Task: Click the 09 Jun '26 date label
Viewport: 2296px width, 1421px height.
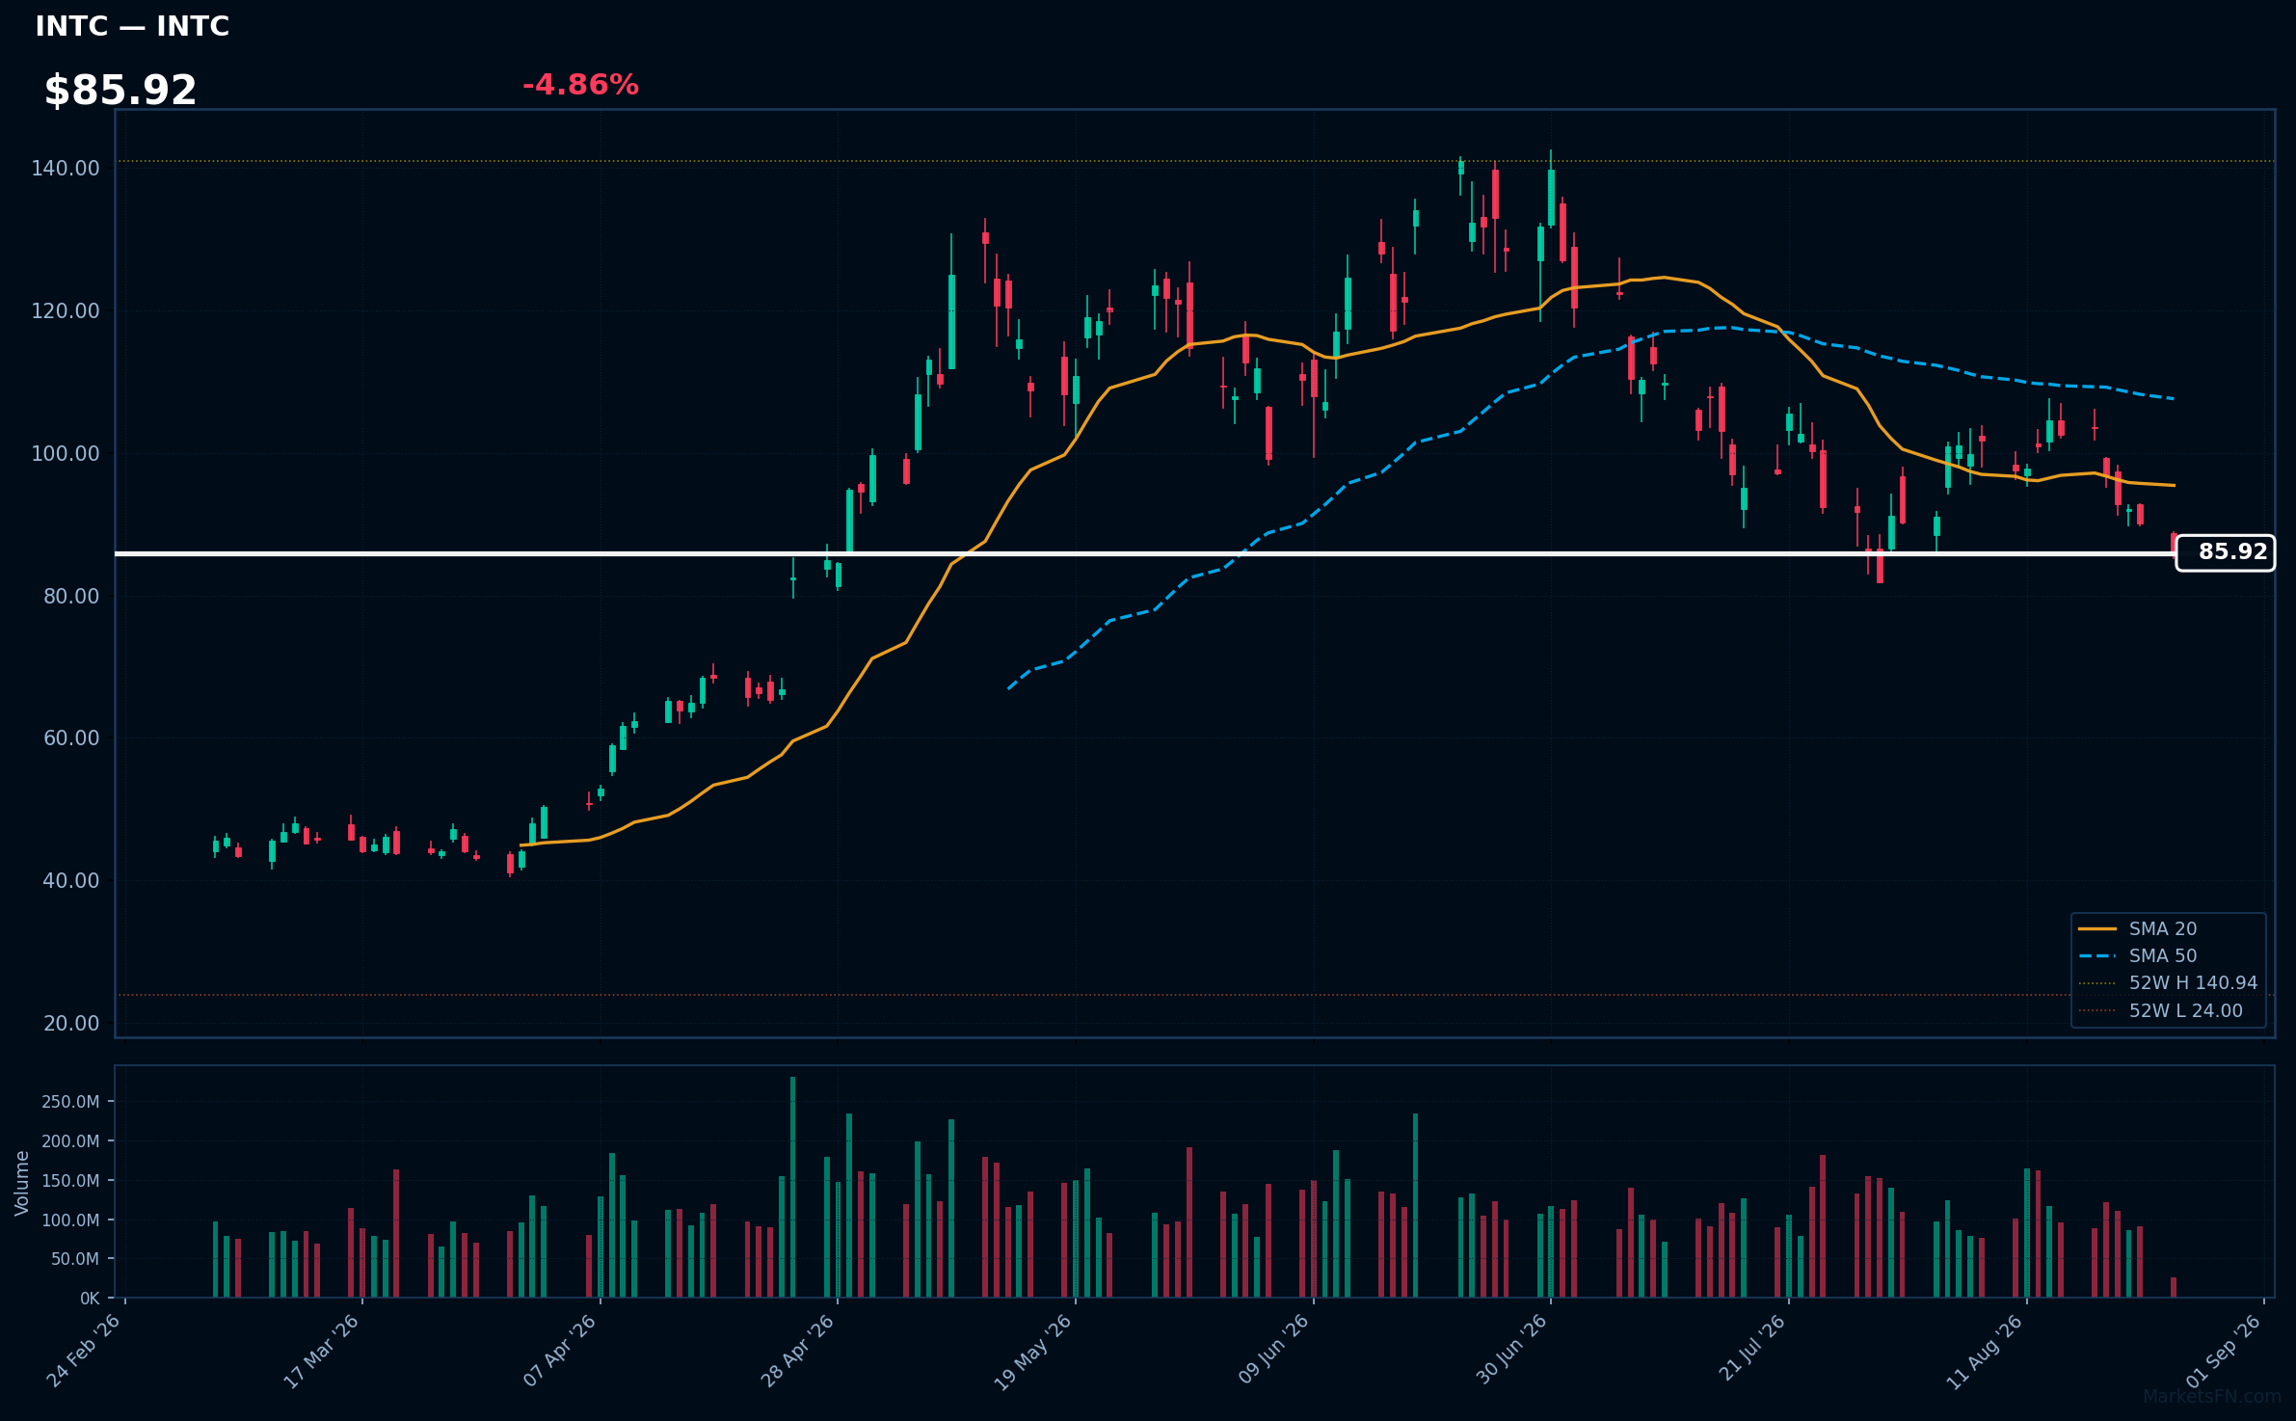Action: pyautogui.click(x=1273, y=1351)
